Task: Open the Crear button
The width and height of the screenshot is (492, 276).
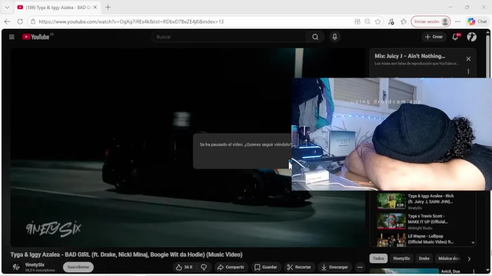Action: (434, 37)
